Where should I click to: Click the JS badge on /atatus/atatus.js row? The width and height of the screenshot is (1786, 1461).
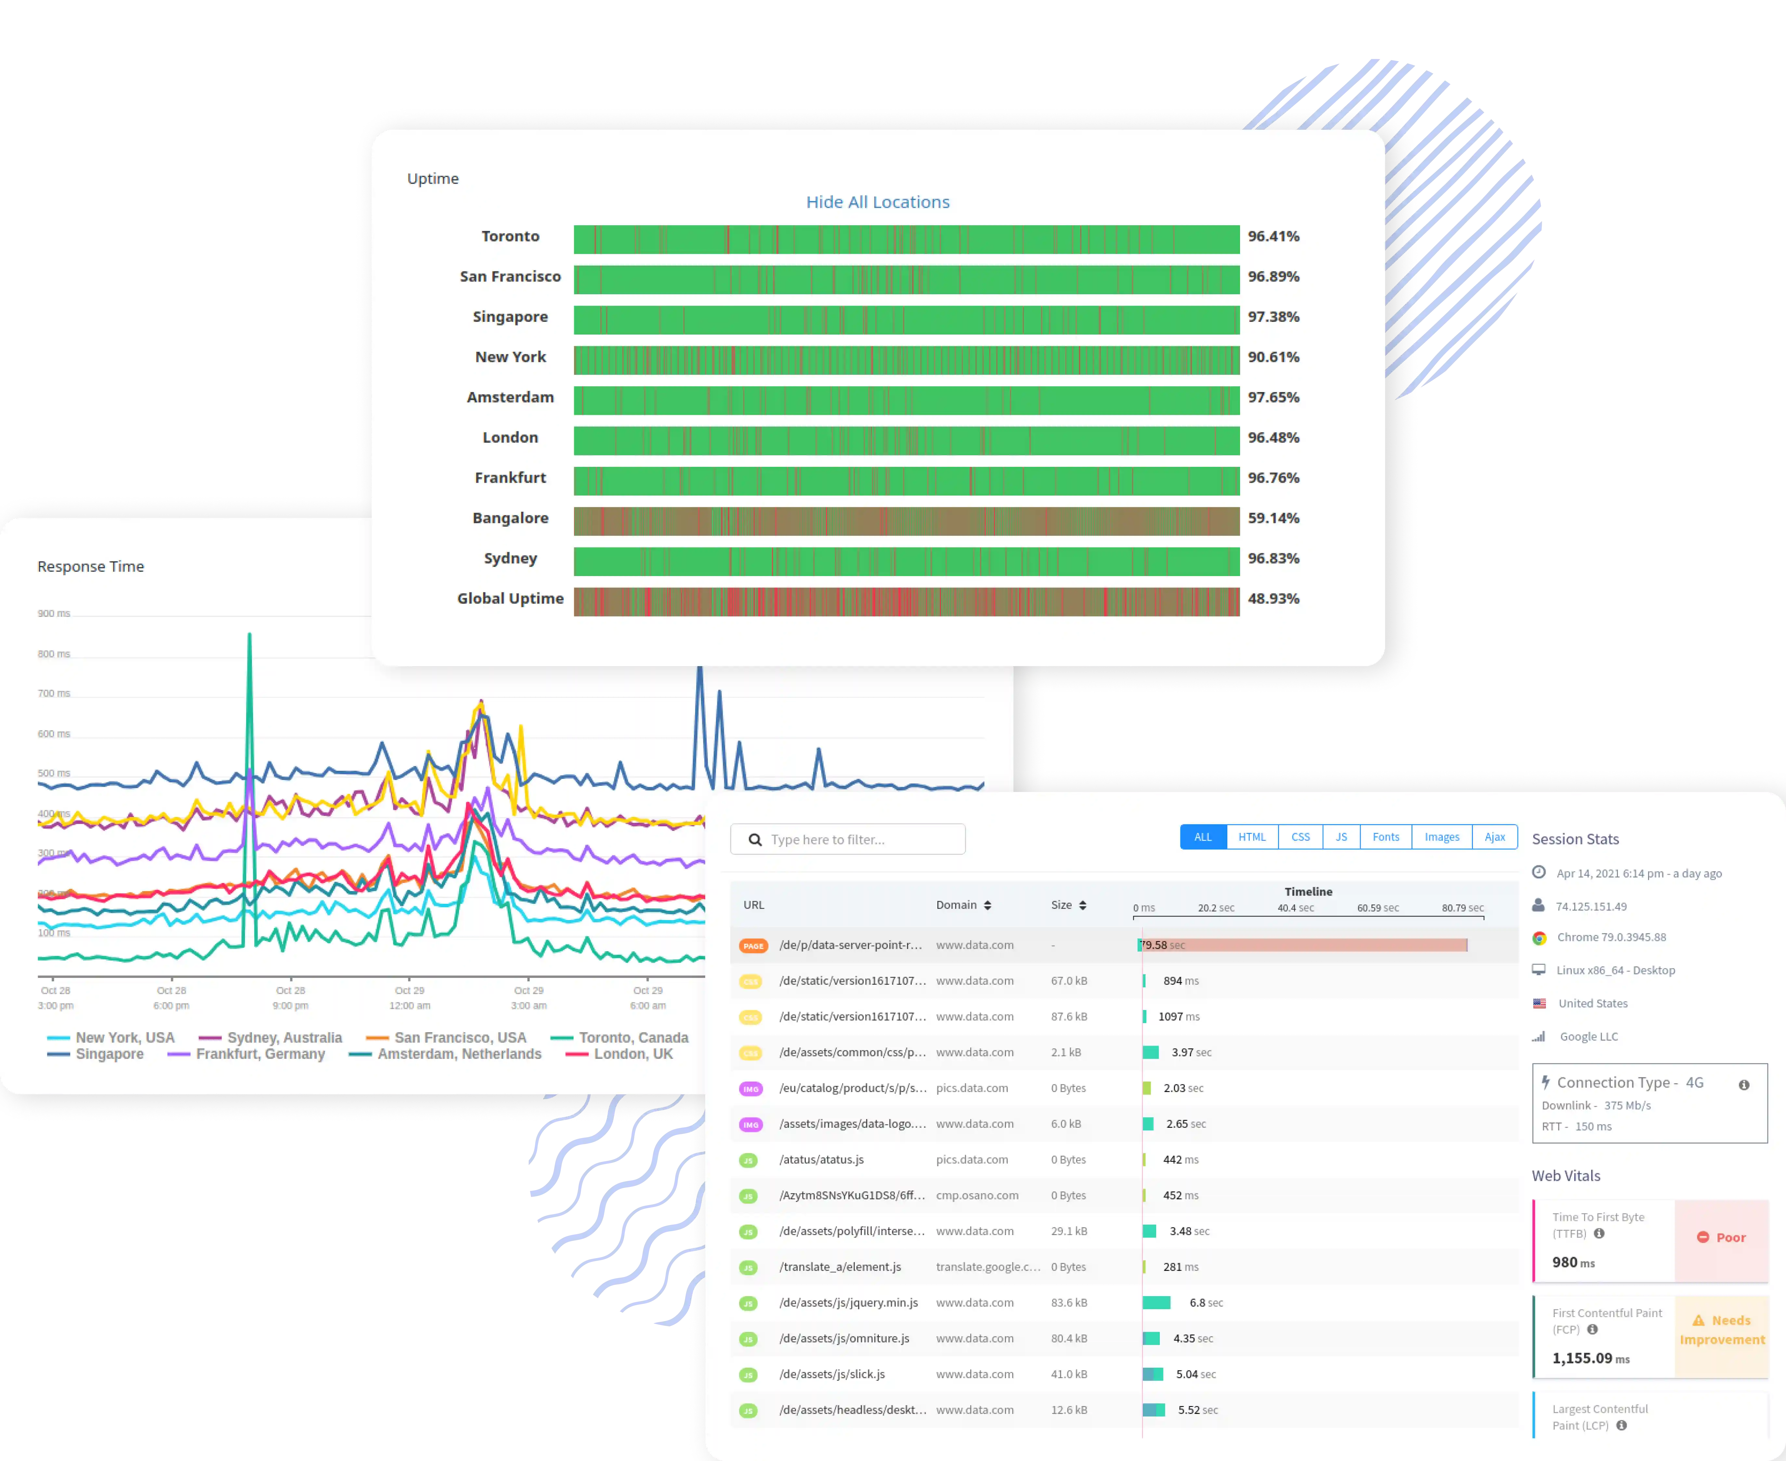pos(747,1161)
